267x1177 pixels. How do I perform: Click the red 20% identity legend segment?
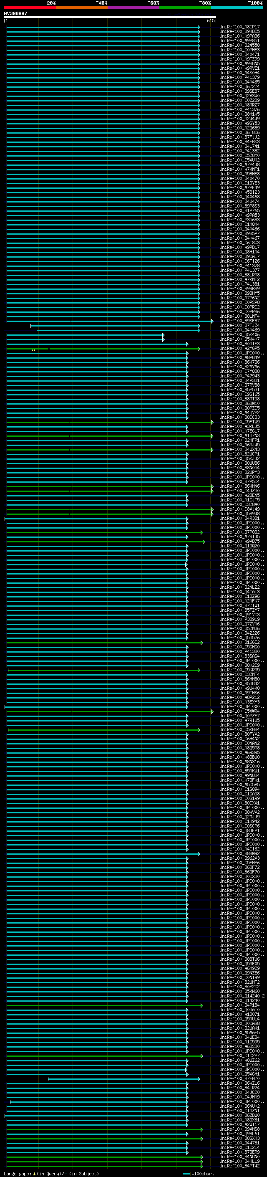[x=30, y=8]
